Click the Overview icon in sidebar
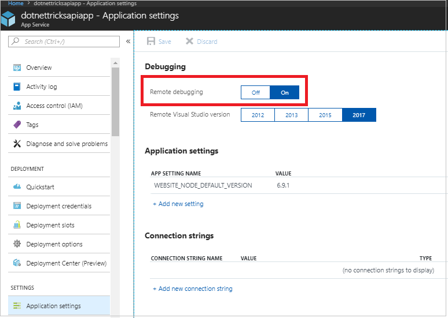This screenshot has height=318, width=448. click(16, 68)
